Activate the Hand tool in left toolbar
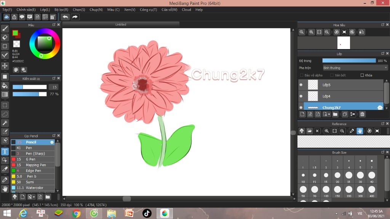The height and width of the screenshot is (219, 390). tap(5, 189)
